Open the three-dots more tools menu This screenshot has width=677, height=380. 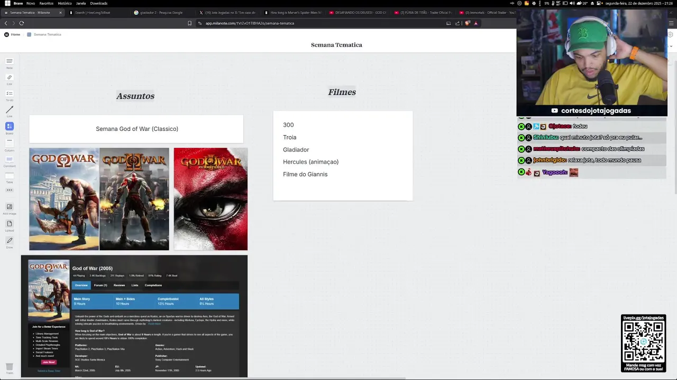pos(10,190)
